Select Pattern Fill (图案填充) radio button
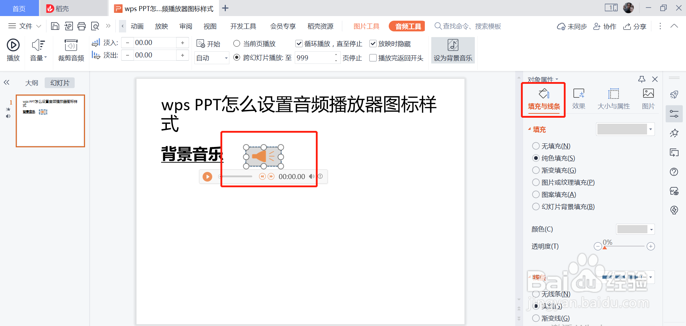 click(x=536, y=194)
